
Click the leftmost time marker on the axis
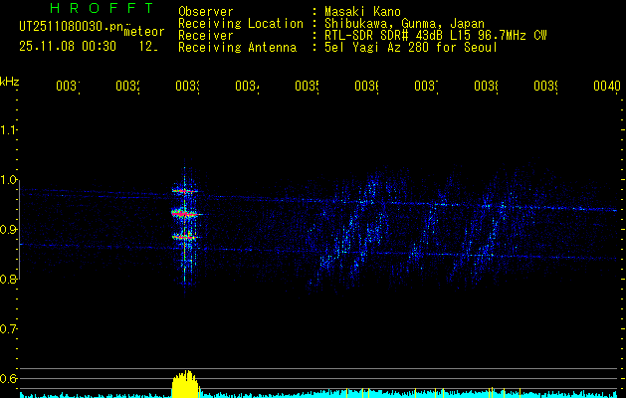tap(67, 87)
